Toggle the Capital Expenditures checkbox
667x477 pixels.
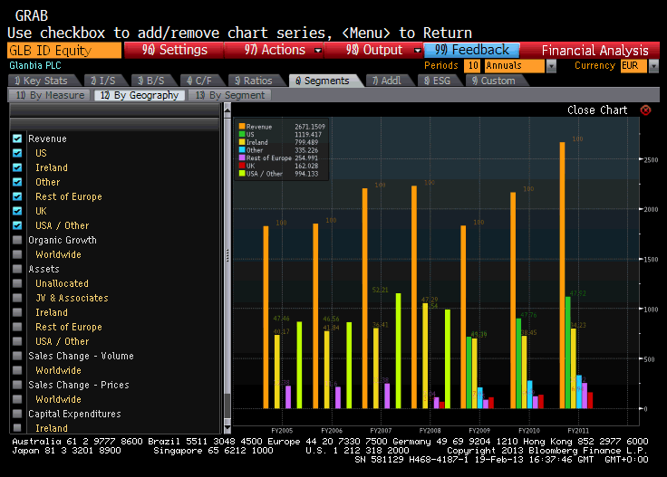17,414
